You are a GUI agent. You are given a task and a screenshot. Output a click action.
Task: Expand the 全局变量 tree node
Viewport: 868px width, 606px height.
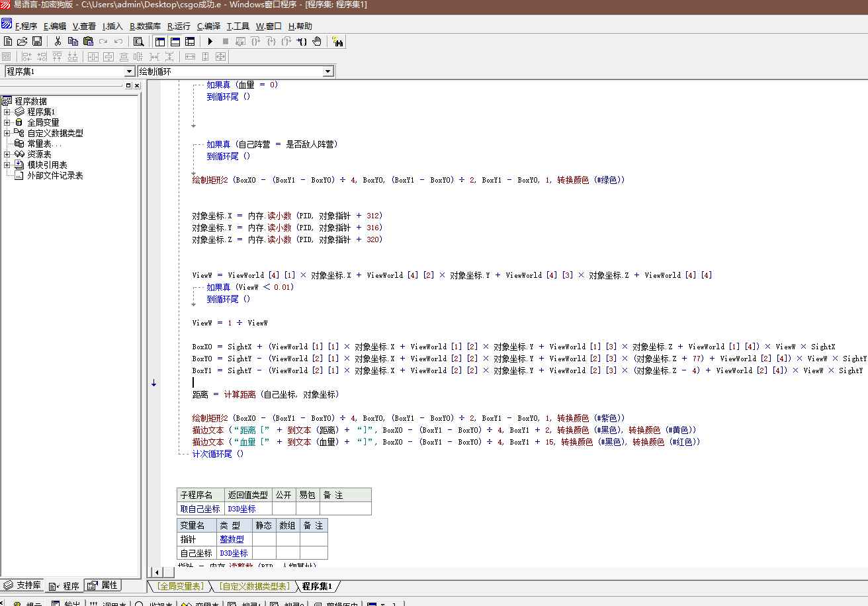point(7,122)
